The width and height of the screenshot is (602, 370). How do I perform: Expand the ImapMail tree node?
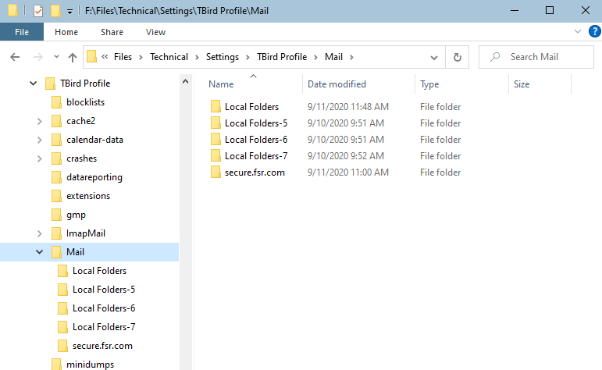[40, 233]
